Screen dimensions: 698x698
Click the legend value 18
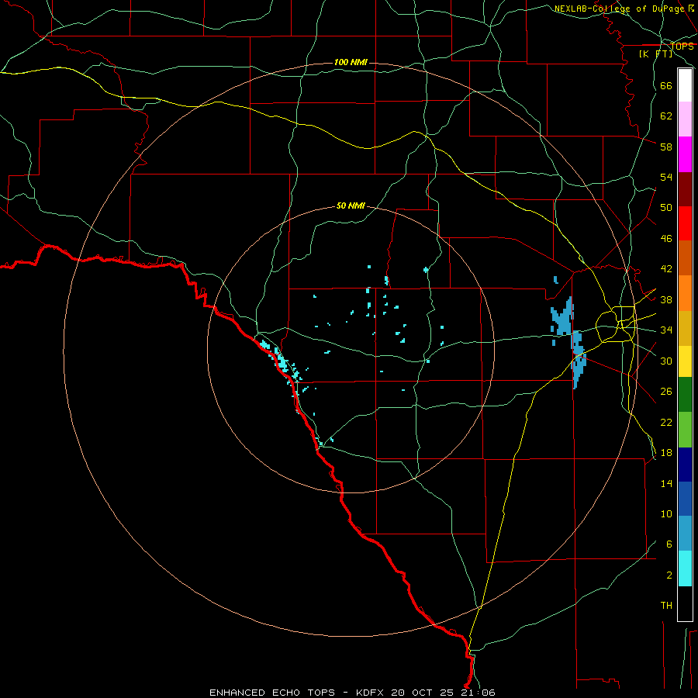click(666, 453)
